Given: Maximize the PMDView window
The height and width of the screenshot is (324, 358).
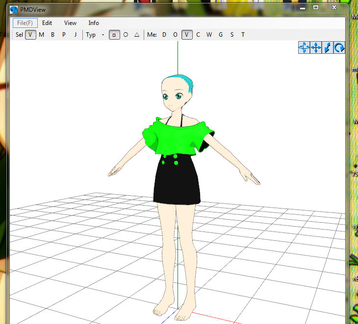Looking at the screenshot, I should tap(316, 7).
